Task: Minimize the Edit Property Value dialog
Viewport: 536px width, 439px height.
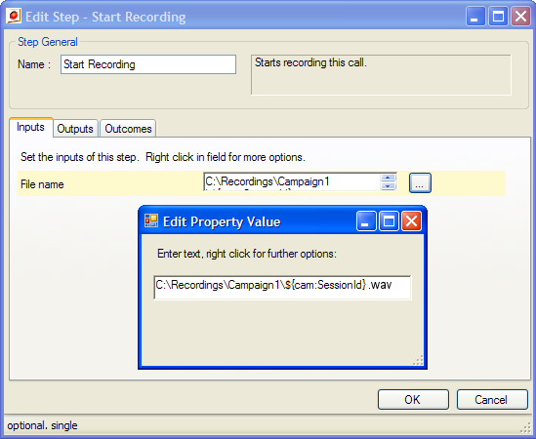Action: tap(366, 221)
